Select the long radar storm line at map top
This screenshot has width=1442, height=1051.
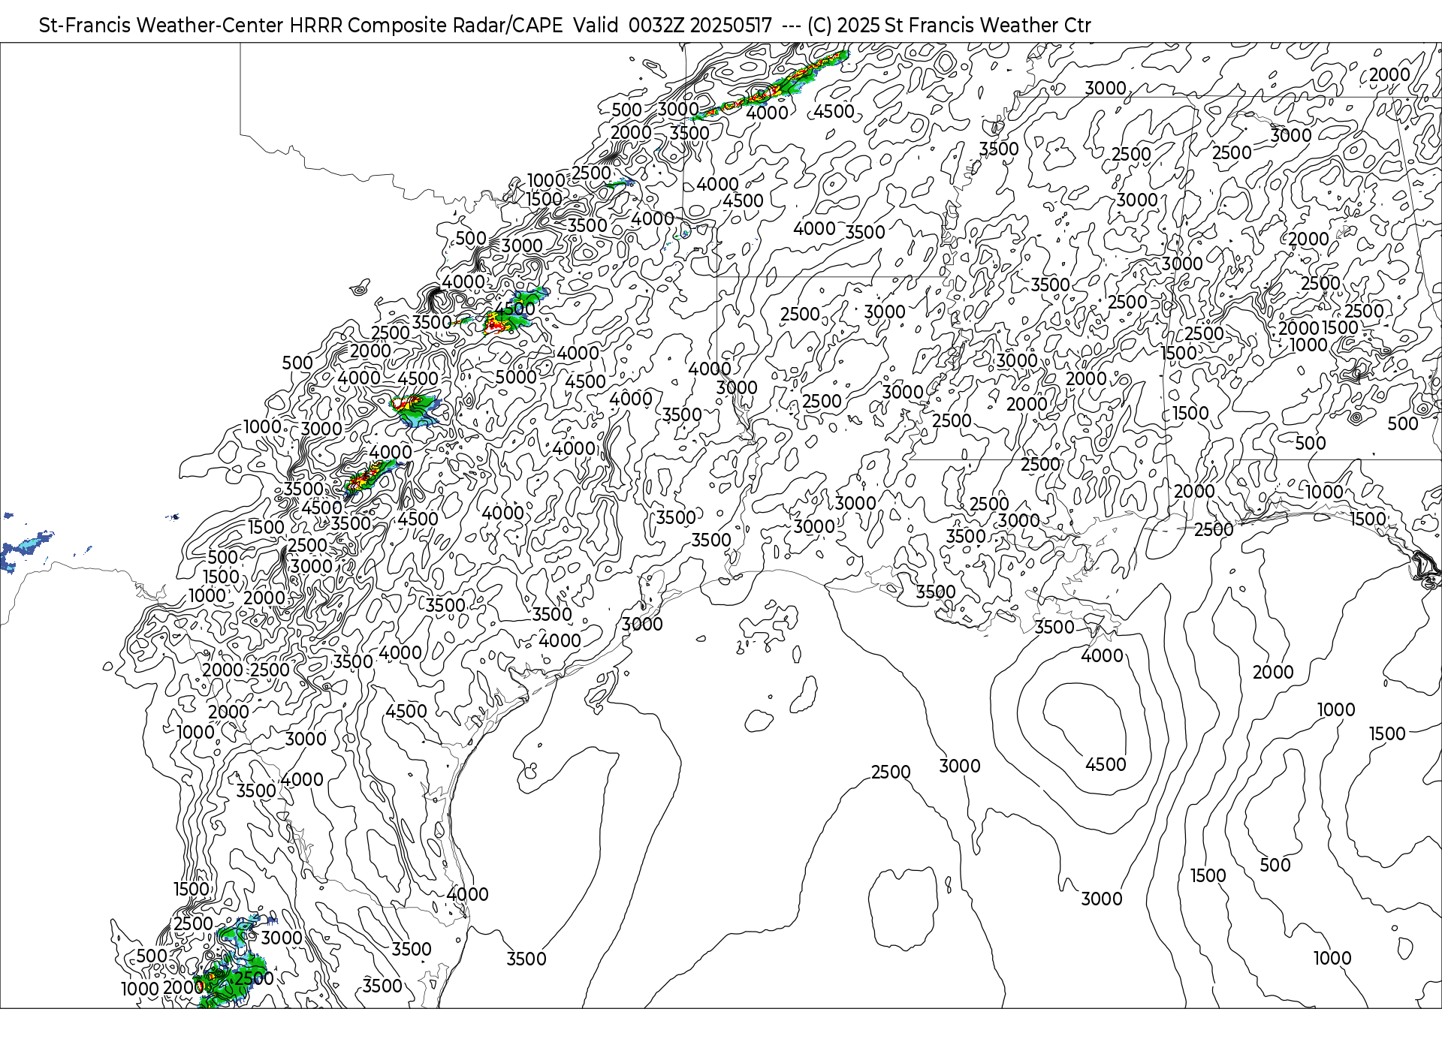tap(770, 86)
